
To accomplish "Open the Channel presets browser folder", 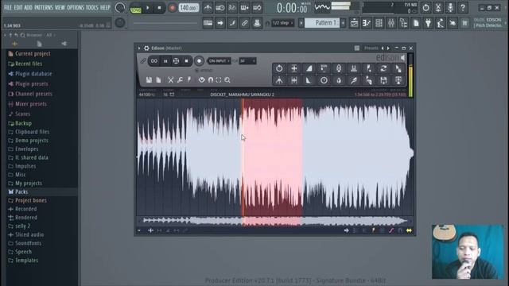I will pyautogui.click(x=33, y=94).
